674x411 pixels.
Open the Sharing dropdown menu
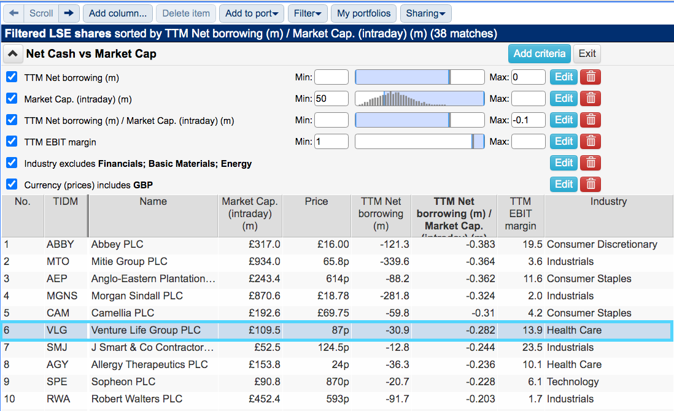pyautogui.click(x=425, y=13)
